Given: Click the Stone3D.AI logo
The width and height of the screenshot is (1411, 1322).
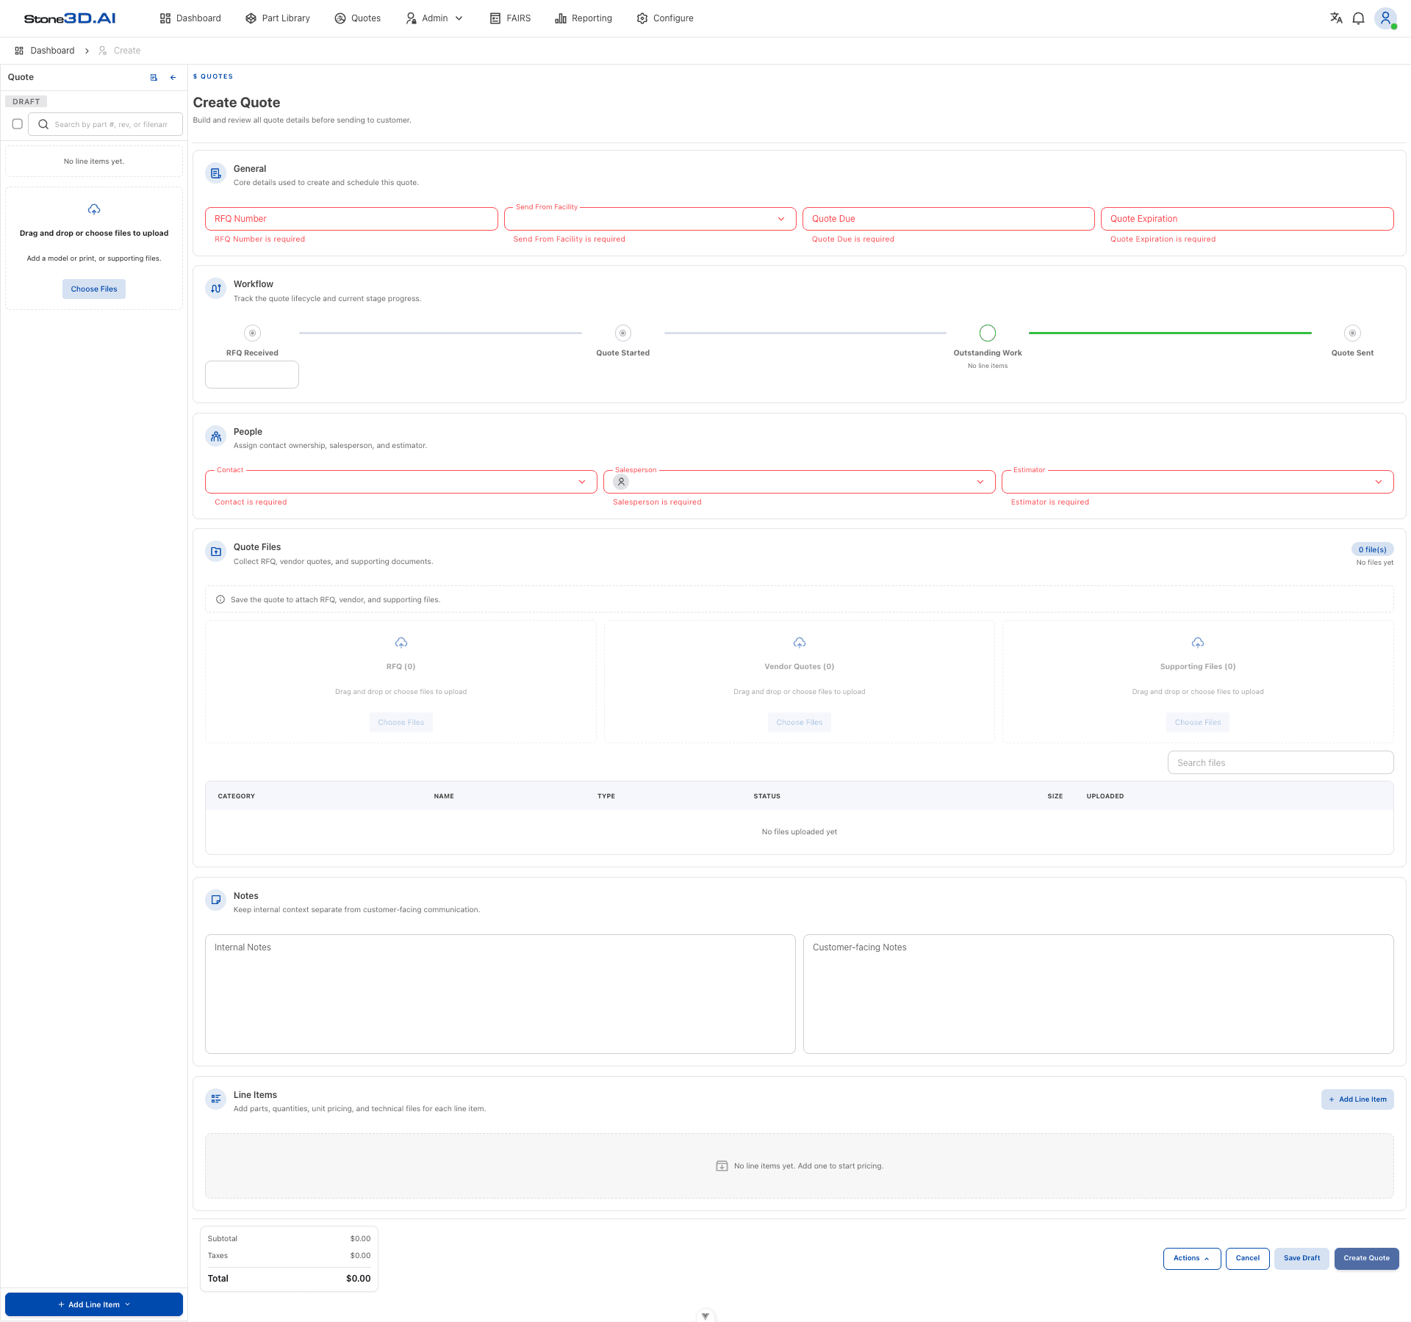Looking at the screenshot, I should 70,18.
